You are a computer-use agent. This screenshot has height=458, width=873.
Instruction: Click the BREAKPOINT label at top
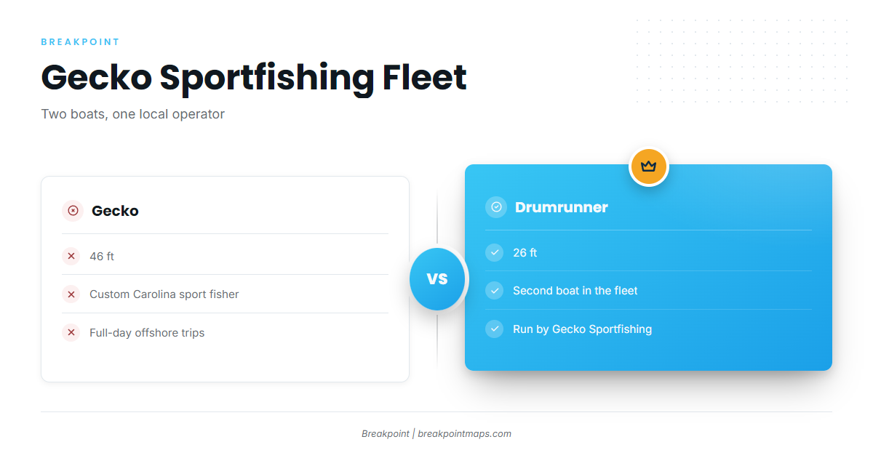tap(80, 42)
